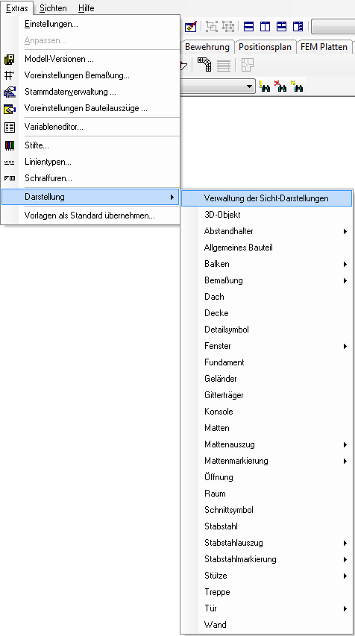This screenshot has width=355, height=636.
Task: Select the Wand display entry
Action: (x=266, y=625)
